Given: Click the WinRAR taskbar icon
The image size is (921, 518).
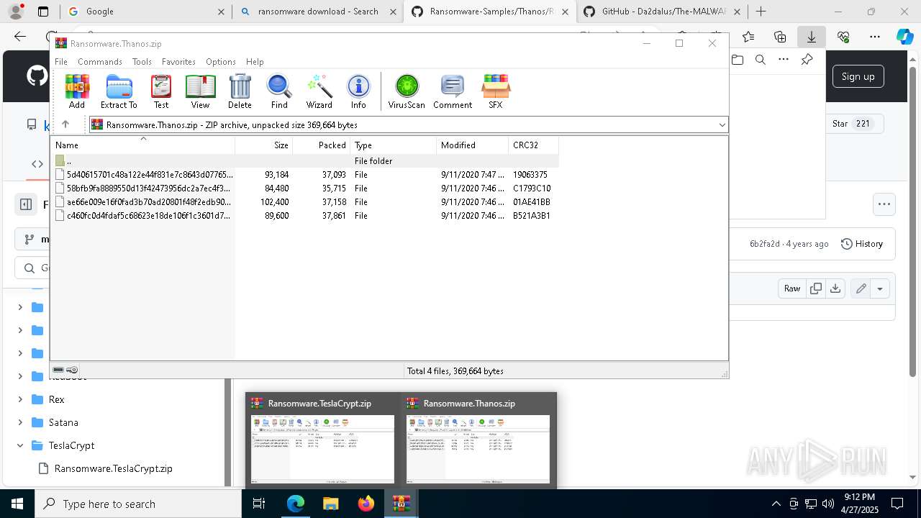Looking at the screenshot, I should click(401, 504).
